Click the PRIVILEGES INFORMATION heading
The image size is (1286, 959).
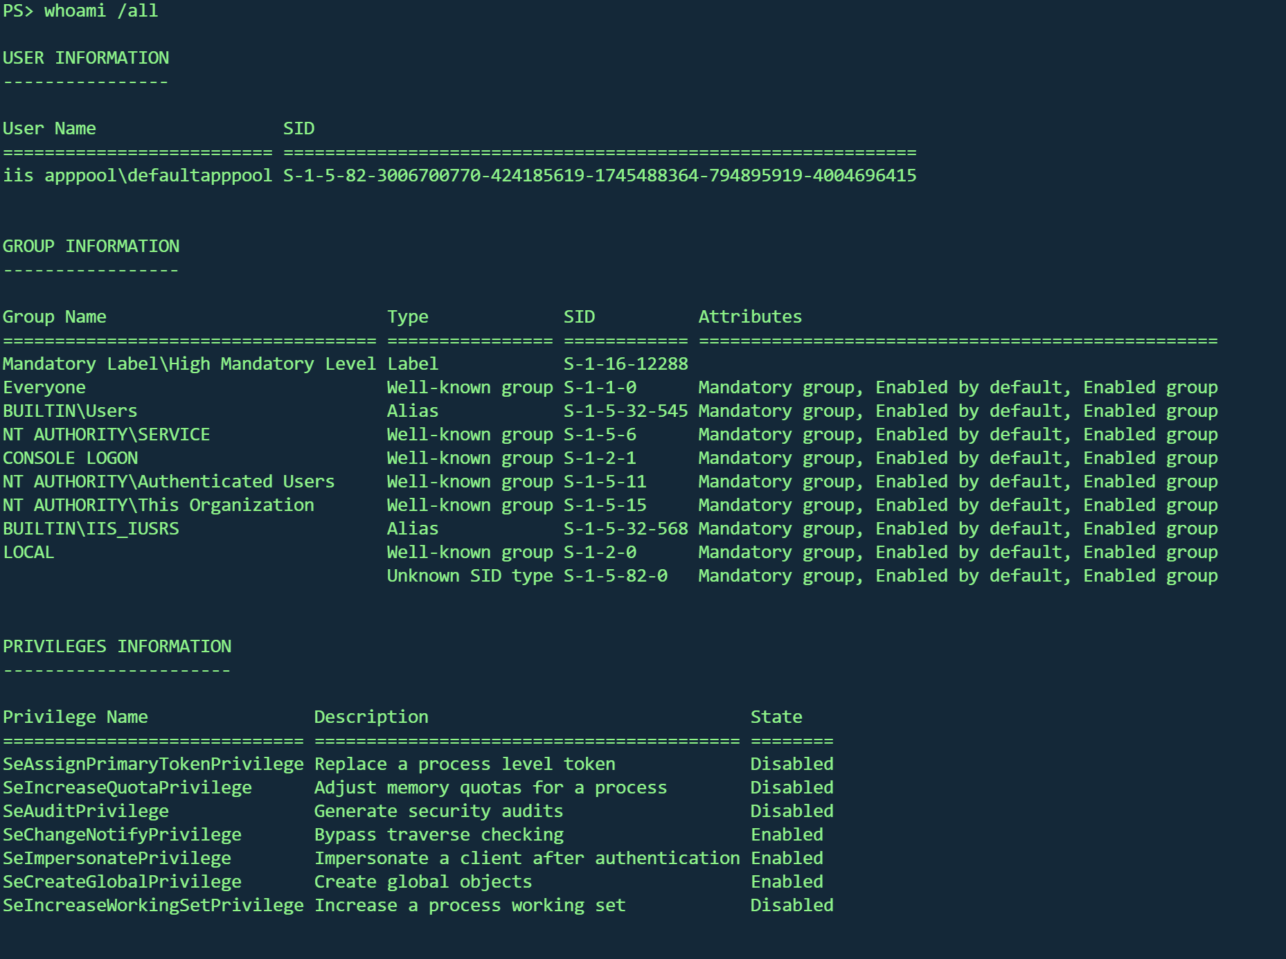[x=117, y=647]
